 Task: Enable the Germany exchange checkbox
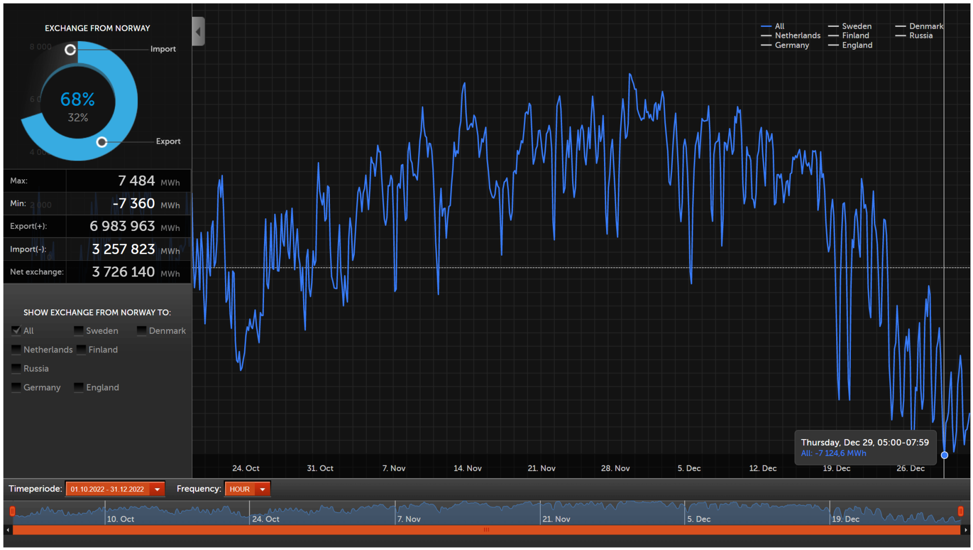(x=16, y=388)
